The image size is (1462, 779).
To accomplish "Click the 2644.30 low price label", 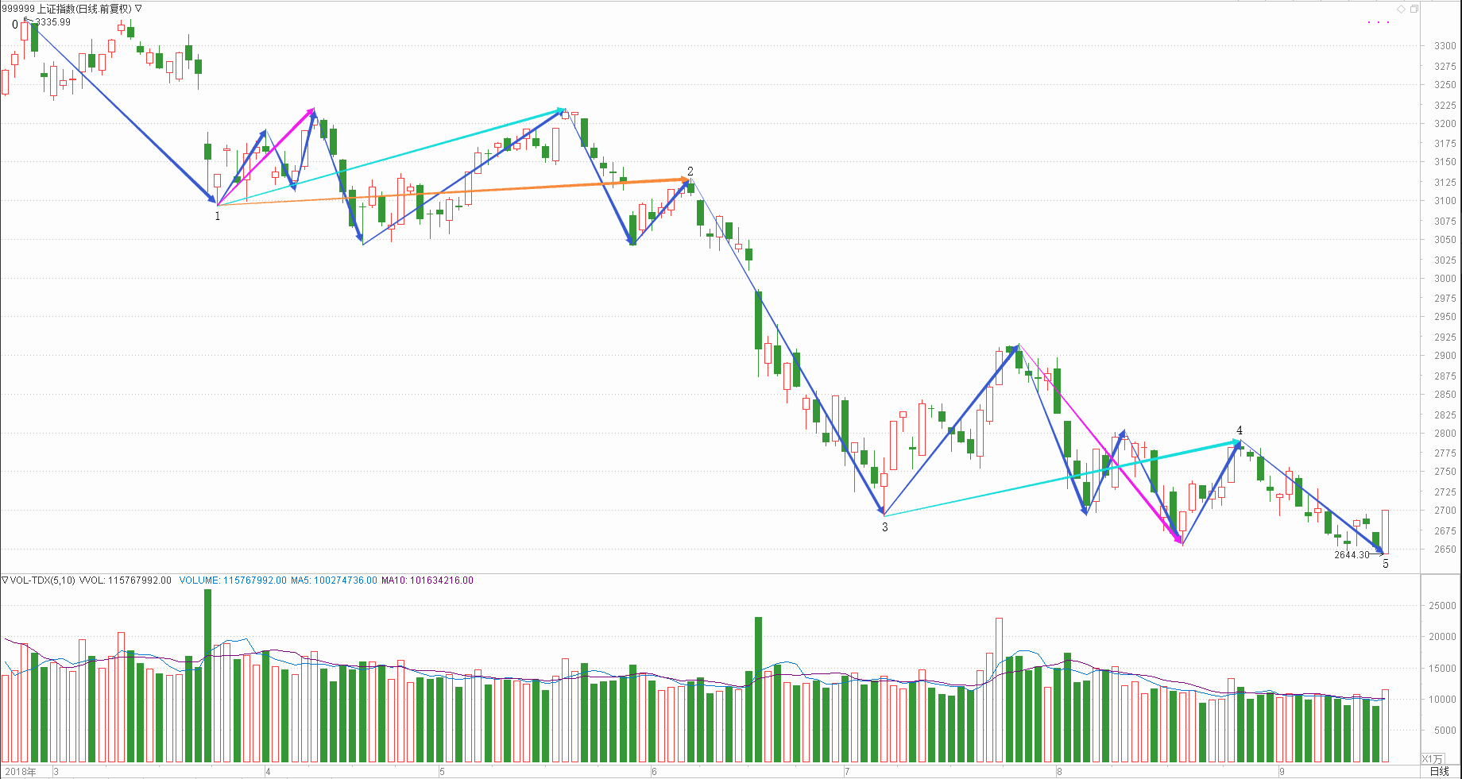I will coord(1352,555).
